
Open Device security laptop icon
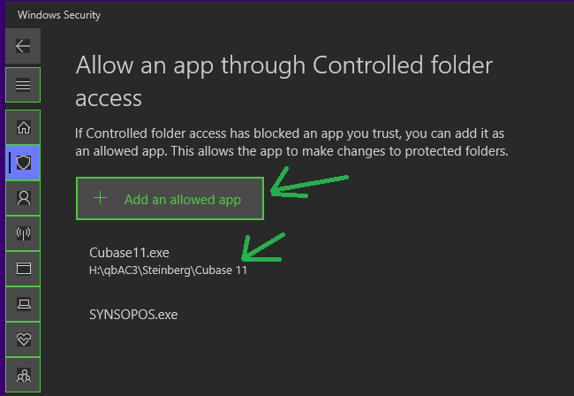(23, 304)
